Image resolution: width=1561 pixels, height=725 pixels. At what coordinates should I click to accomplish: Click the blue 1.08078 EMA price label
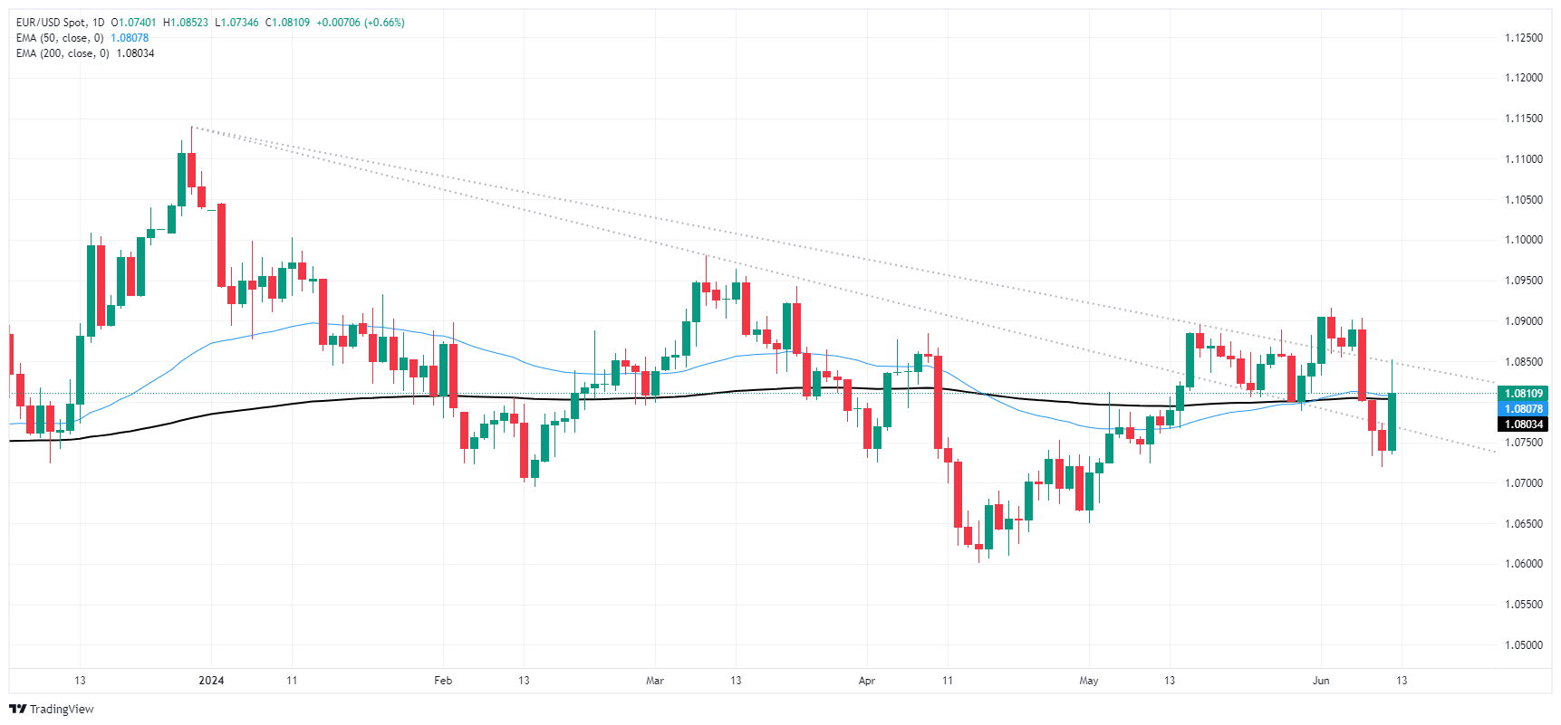(1523, 409)
